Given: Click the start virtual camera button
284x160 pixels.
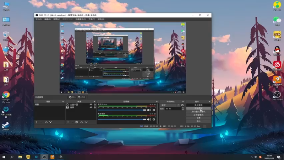Looking at the screenshot, I should click(x=198, y=112).
